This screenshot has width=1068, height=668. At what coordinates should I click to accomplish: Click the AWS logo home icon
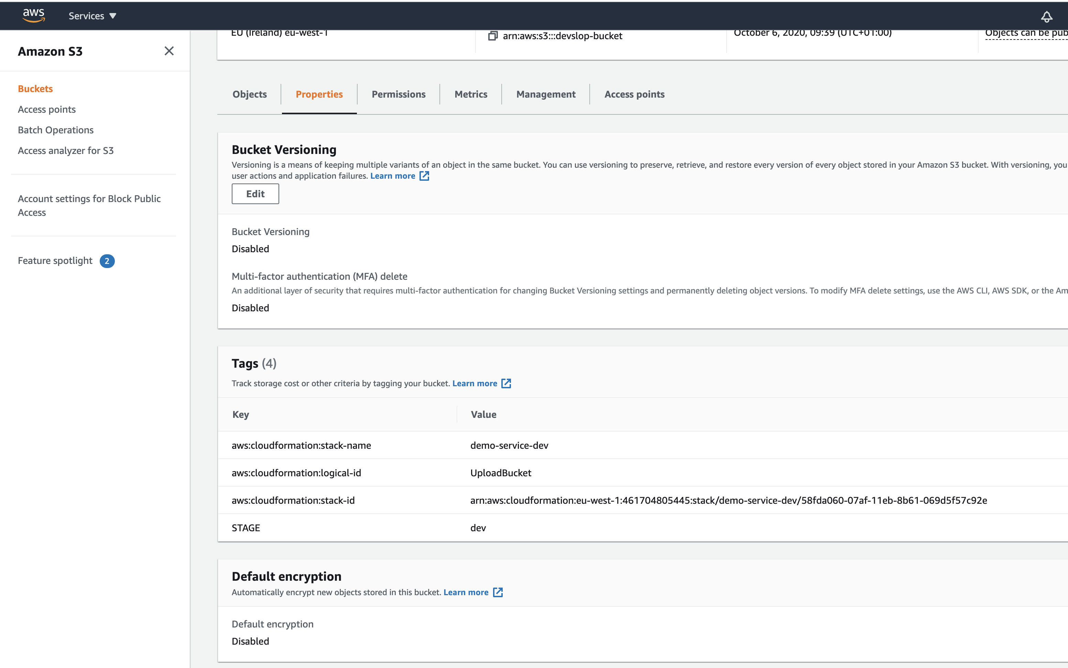[x=34, y=15]
